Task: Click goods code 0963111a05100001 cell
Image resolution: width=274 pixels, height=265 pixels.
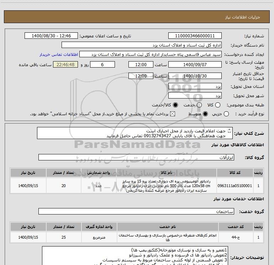Action: tap(235, 186)
